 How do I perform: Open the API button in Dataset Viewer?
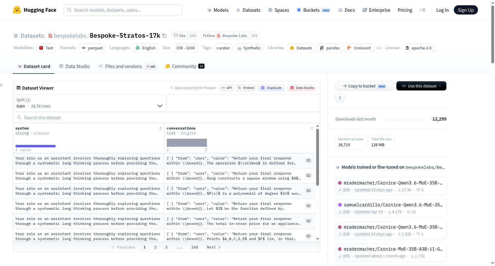[227, 88]
